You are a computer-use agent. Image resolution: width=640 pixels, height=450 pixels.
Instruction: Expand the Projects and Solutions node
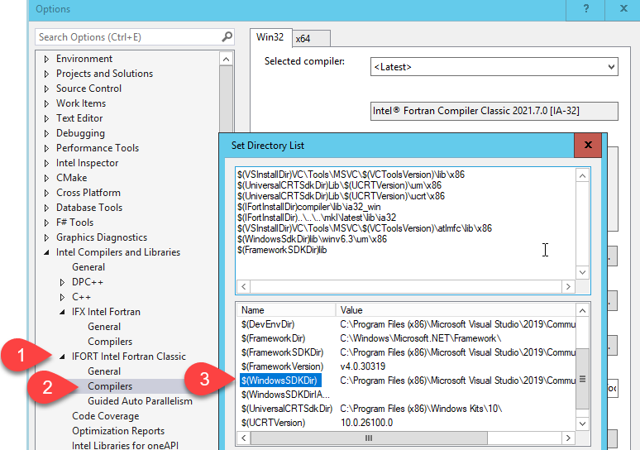pos(46,74)
